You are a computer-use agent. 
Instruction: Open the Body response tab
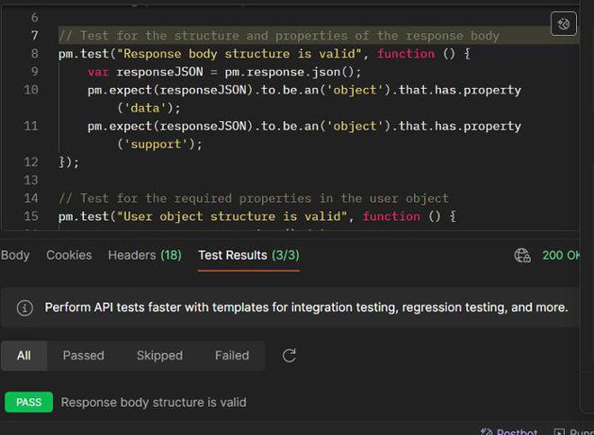(x=15, y=255)
